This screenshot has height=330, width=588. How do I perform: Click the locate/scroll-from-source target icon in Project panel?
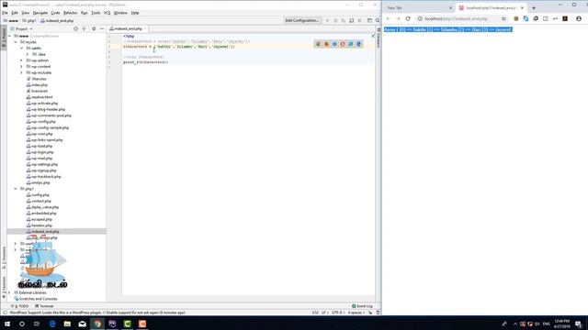pos(75,28)
